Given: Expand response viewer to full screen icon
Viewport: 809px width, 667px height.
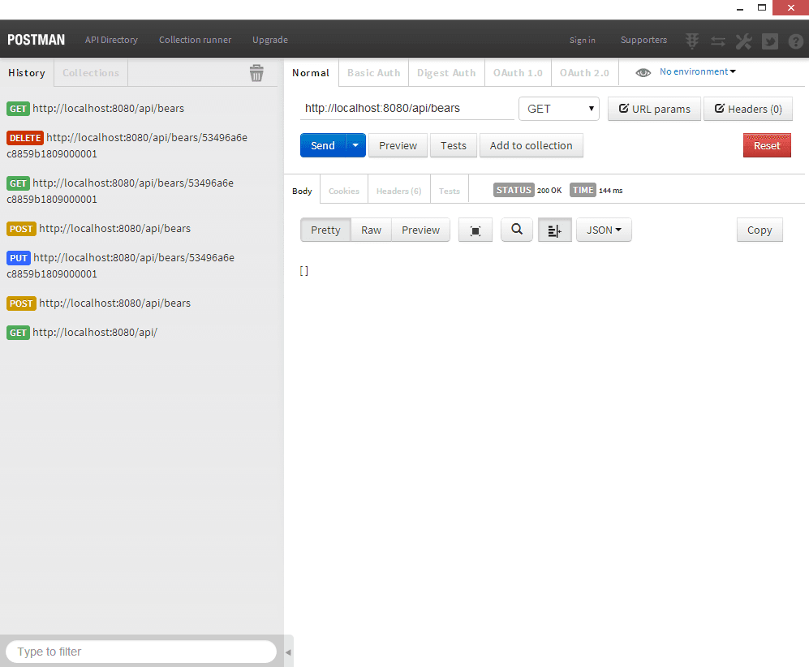Looking at the screenshot, I should tap(475, 230).
